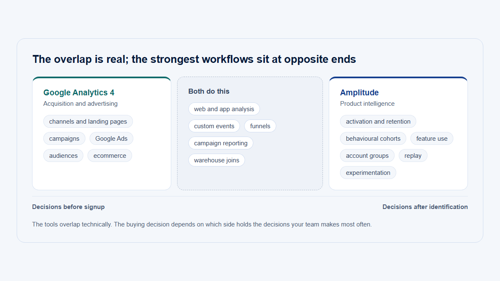
Task: Click the 'ecommerce' tag
Action: coord(110,156)
